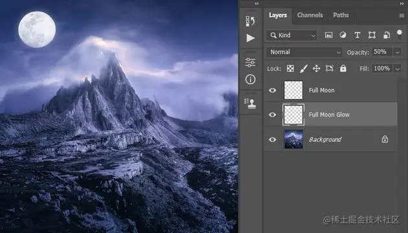Hide the Background layer
Image resolution: width=408 pixels, height=233 pixels.
[x=273, y=139]
